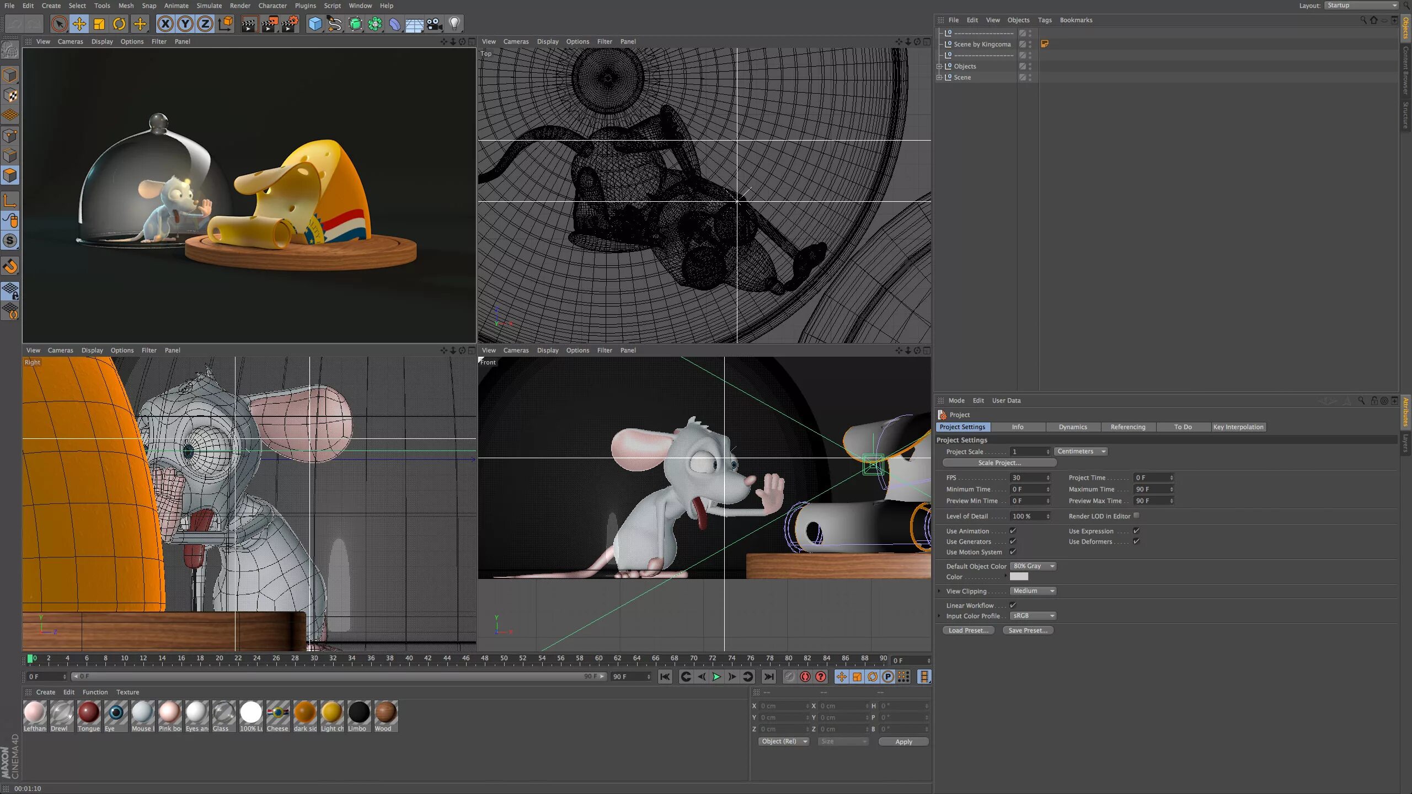Select the Rotate tool
Viewport: 1412px width, 794px height.
[119, 24]
